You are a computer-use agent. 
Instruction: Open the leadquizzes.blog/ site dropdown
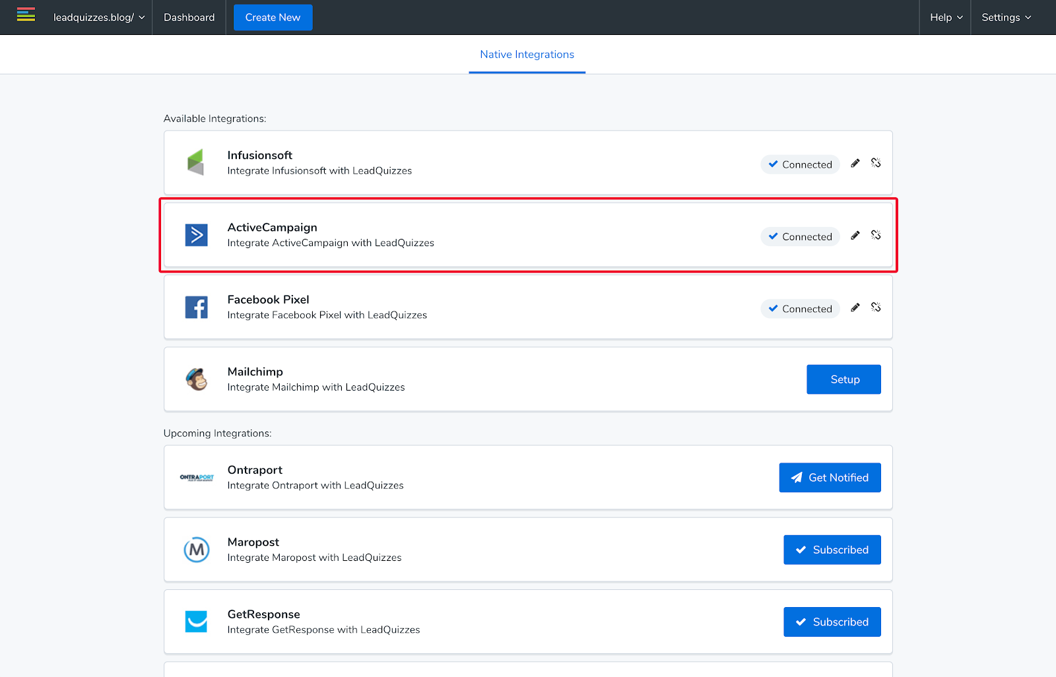[x=99, y=17]
